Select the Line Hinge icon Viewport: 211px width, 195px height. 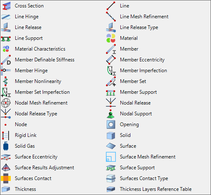click(x=6, y=17)
